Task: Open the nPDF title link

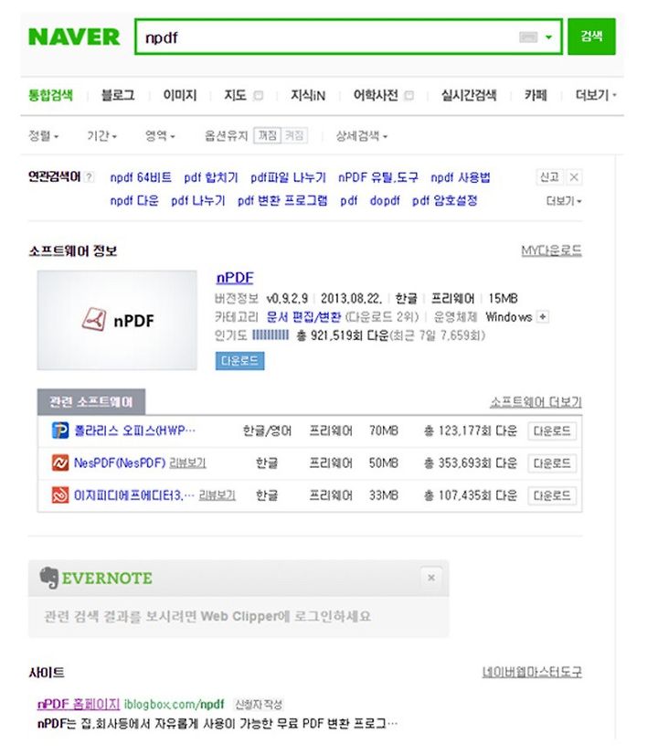Action: [235, 278]
